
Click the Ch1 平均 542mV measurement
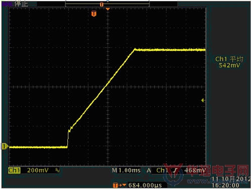coord(229,62)
